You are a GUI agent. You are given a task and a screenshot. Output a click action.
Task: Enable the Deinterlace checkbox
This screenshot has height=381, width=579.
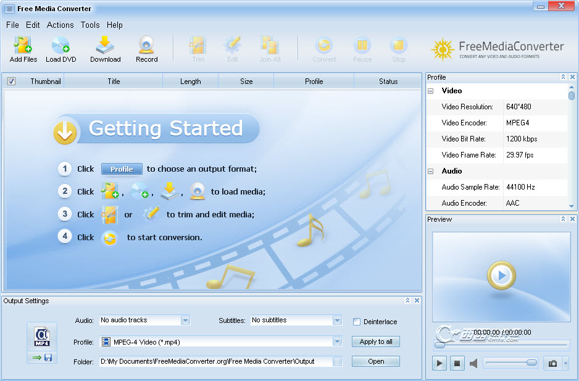pos(357,322)
